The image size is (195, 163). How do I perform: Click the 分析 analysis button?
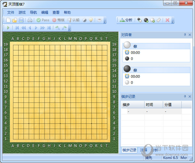[x=126, y=20]
